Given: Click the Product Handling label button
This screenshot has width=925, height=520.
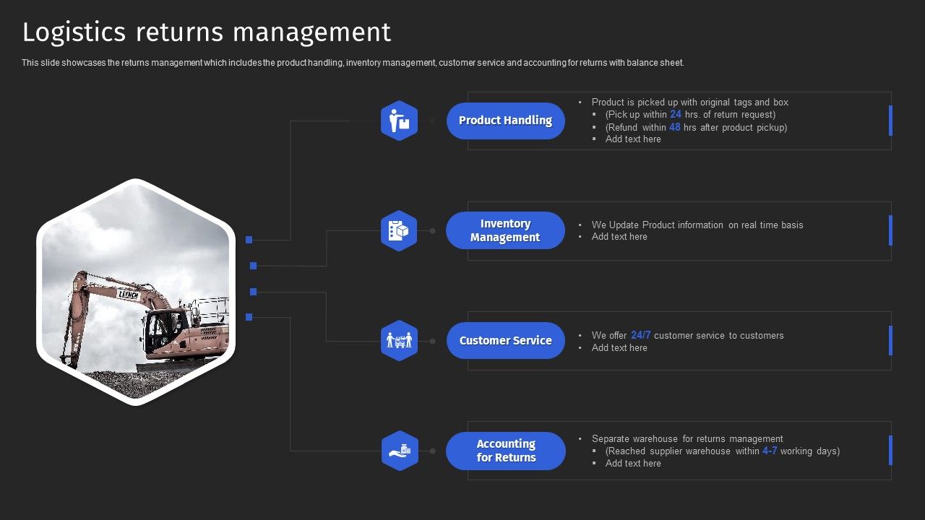Looking at the screenshot, I should tap(506, 121).
